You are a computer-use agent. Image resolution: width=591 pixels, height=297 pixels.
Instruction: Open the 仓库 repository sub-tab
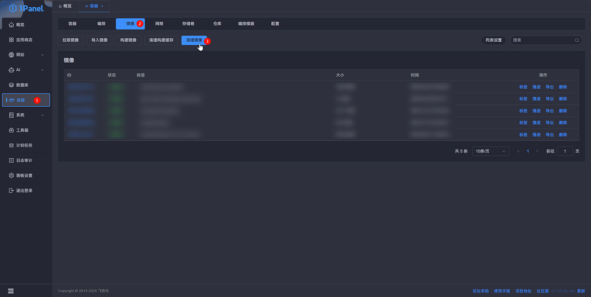tap(217, 23)
